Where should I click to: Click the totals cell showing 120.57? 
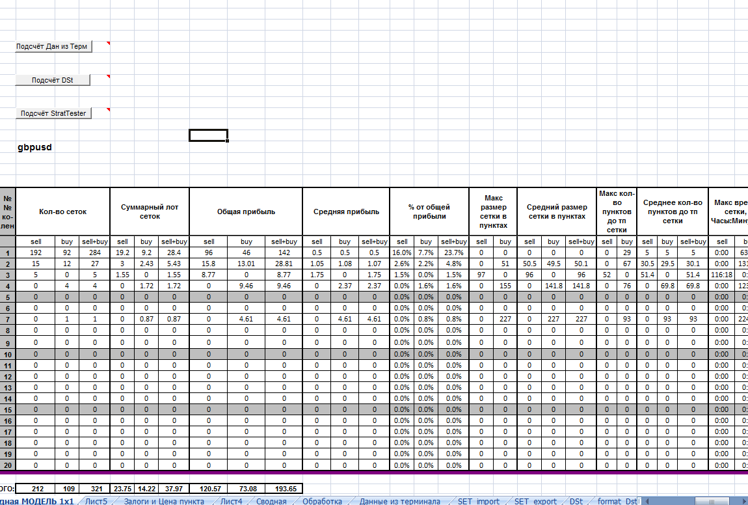[x=210, y=488]
